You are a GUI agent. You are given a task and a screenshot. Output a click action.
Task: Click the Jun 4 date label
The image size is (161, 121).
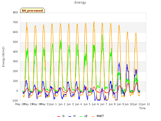[x=78, y=104]
